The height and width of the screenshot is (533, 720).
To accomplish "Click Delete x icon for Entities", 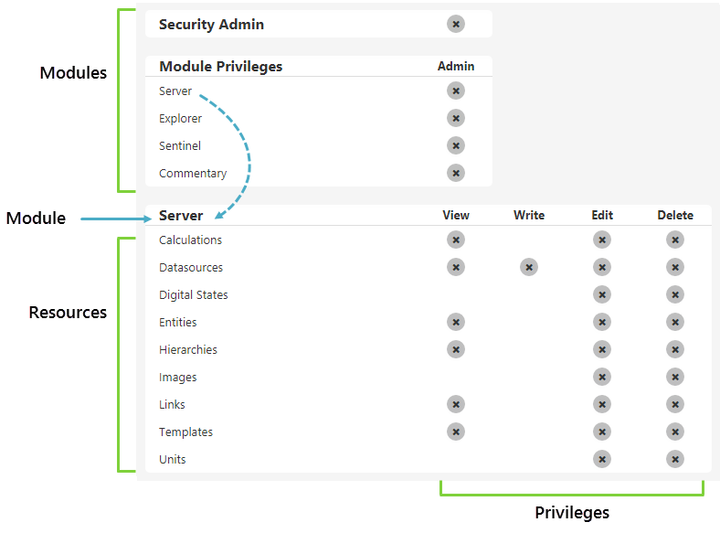I will point(674,322).
